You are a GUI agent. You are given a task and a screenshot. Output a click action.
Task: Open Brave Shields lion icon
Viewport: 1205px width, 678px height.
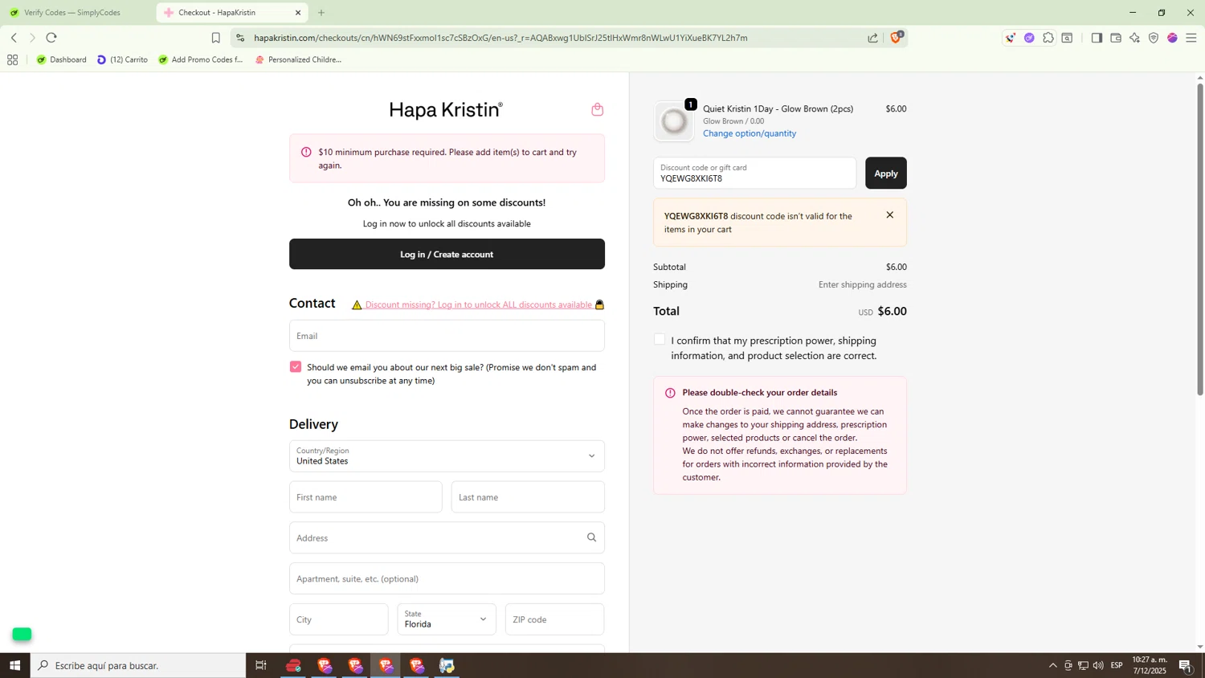(x=896, y=37)
